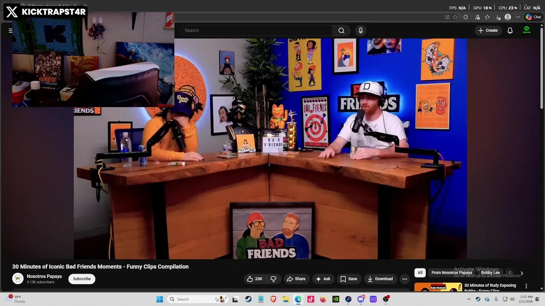Viewport: 545px width, 306px height.
Task: Add this page to favorites star
Action: (455, 17)
